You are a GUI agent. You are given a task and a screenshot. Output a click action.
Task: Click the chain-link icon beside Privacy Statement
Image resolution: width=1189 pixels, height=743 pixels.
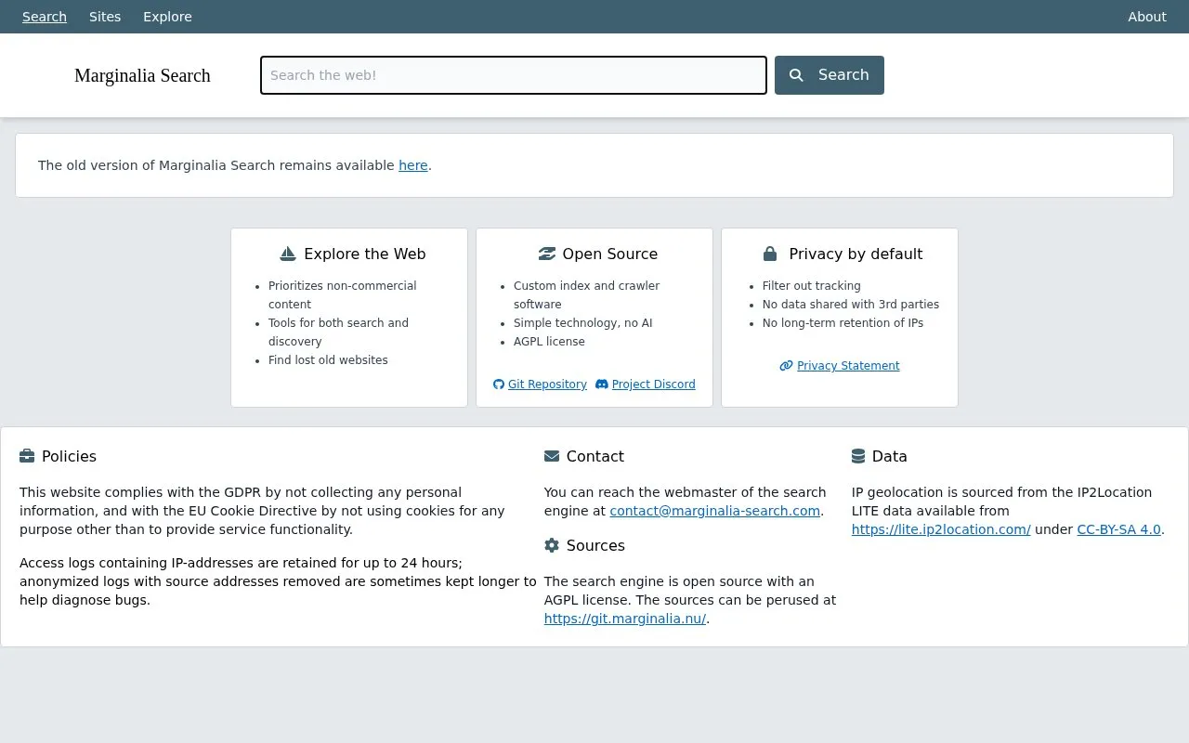click(786, 366)
